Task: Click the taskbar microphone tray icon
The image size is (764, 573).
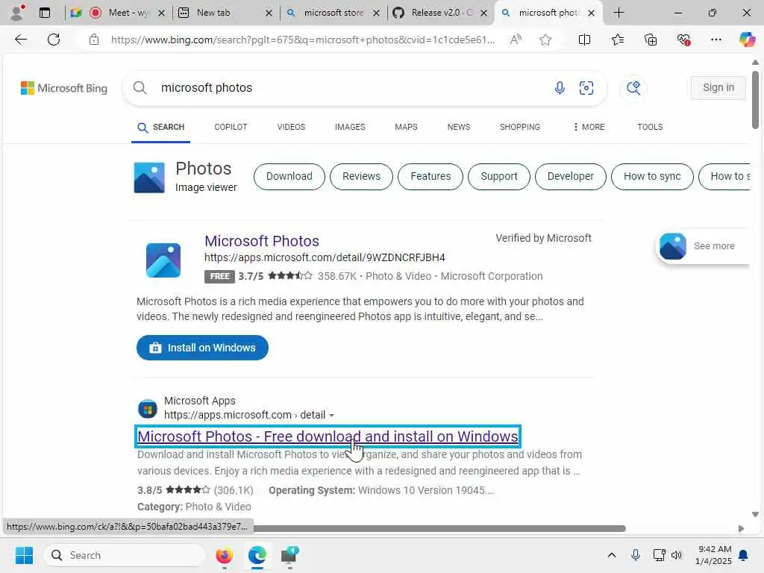Action: click(636, 555)
